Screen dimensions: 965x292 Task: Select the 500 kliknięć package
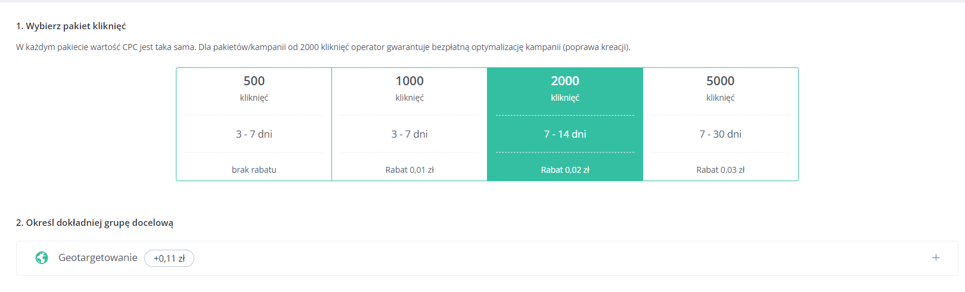254,124
